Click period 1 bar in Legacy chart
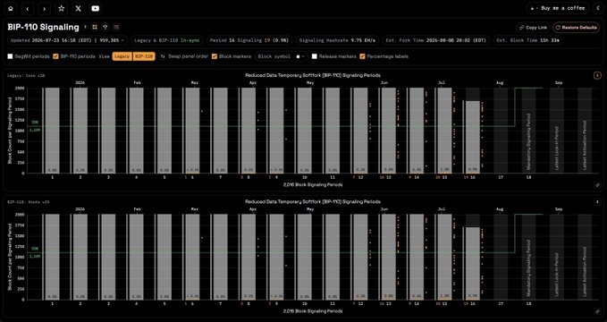 pos(52,131)
